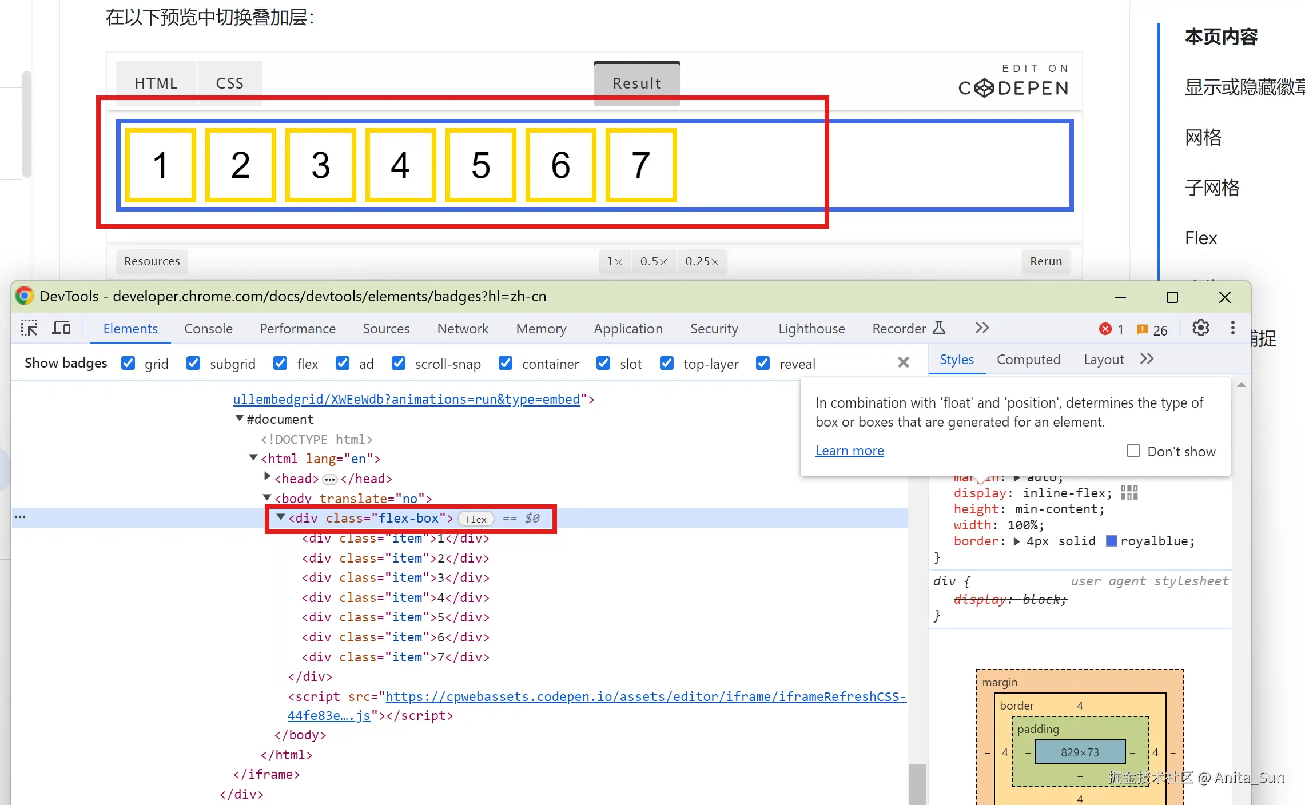The image size is (1305, 805).
Task: Uncheck the container badge checkbox
Action: click(506, 364)
